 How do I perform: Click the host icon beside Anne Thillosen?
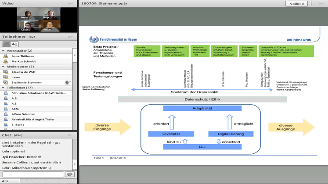6,56
